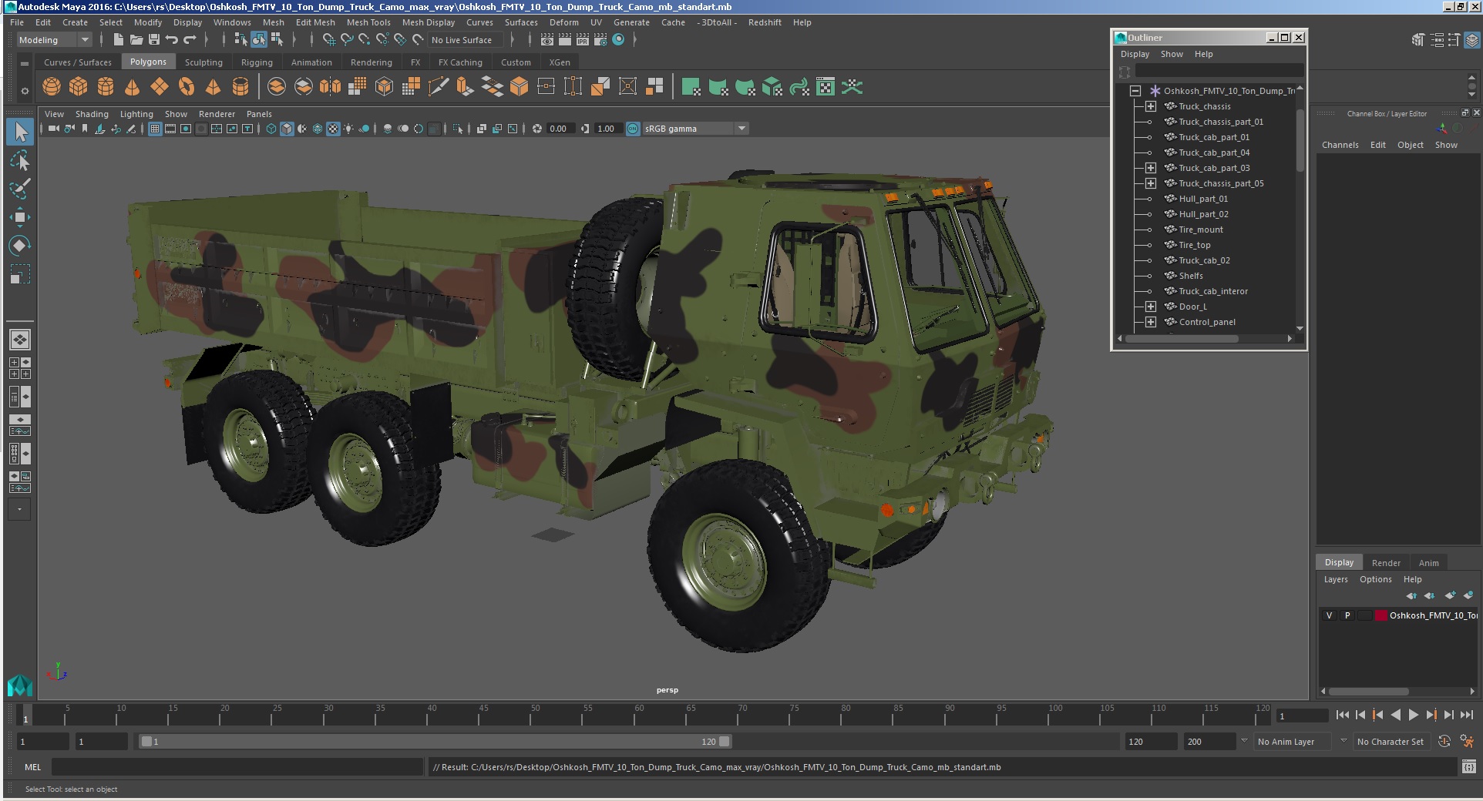The height and width of the screenshot is (801, 1483).
Task: Click the Undo arrow icon
Action: [171, 40]
